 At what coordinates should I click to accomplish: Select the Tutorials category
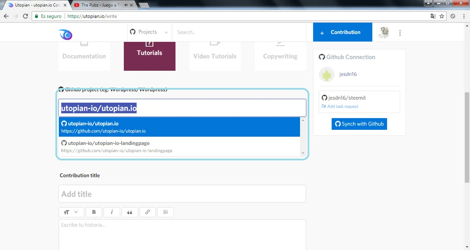point(149,56)
